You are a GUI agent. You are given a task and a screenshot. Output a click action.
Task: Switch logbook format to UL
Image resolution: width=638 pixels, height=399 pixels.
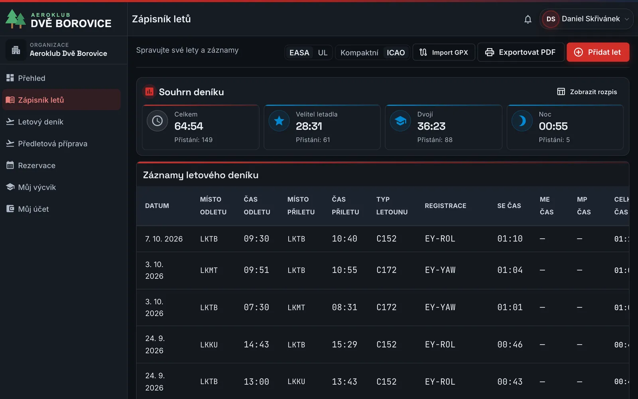click(x=323, y=53)
